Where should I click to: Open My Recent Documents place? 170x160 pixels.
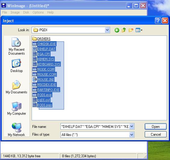[17, 46]
